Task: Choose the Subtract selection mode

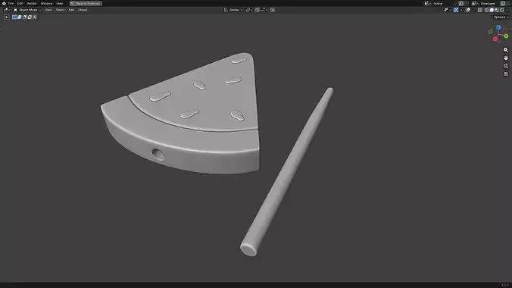Action: 24,17
